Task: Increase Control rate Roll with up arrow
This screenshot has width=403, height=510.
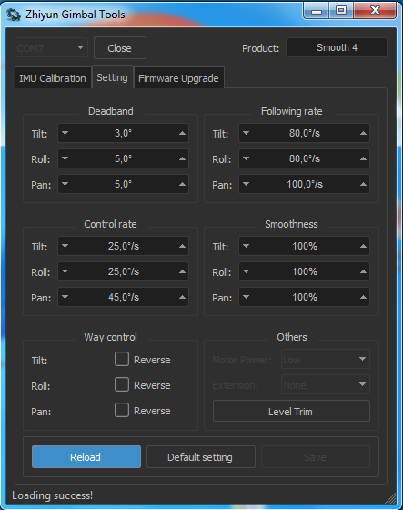Action: (x=182, y=271)
